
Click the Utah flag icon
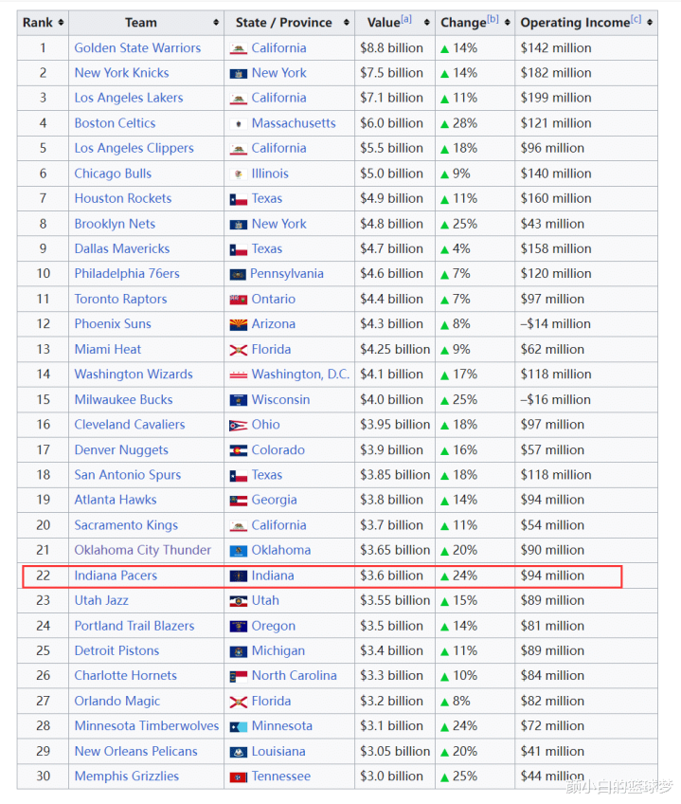pos(239,601)
